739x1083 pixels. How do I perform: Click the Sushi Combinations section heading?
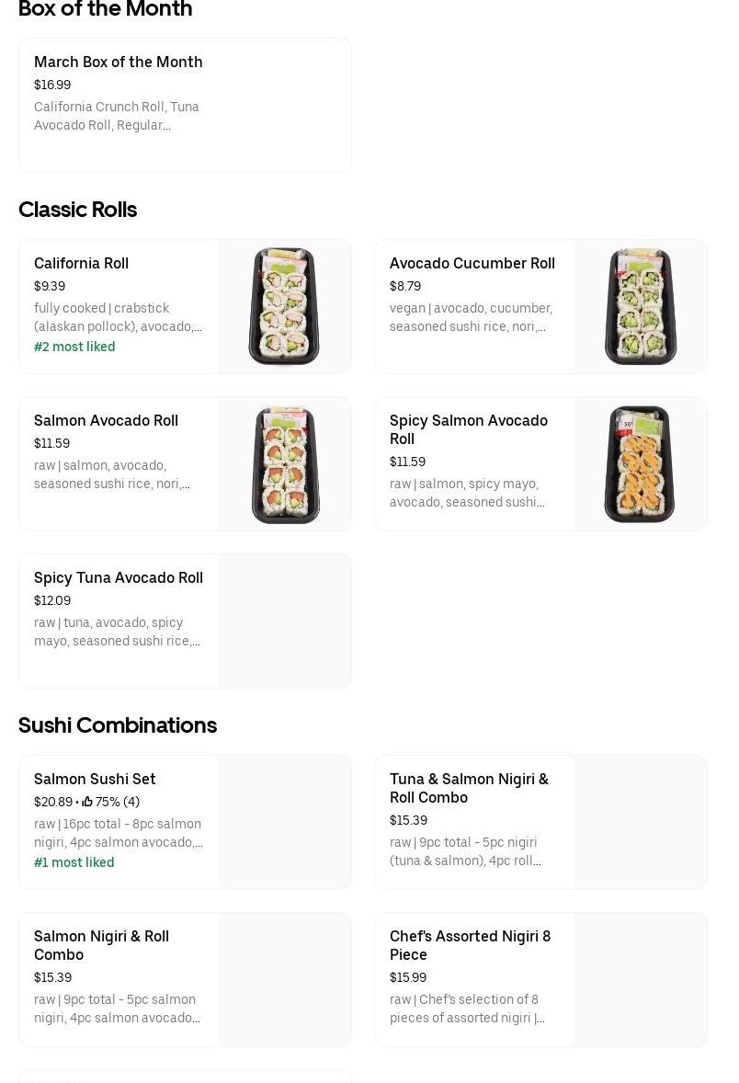click(x=118, y=725)
